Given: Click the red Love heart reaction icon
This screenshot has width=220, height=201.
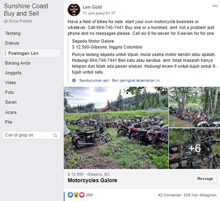Looking at the screenshot, I should point(81,195).
